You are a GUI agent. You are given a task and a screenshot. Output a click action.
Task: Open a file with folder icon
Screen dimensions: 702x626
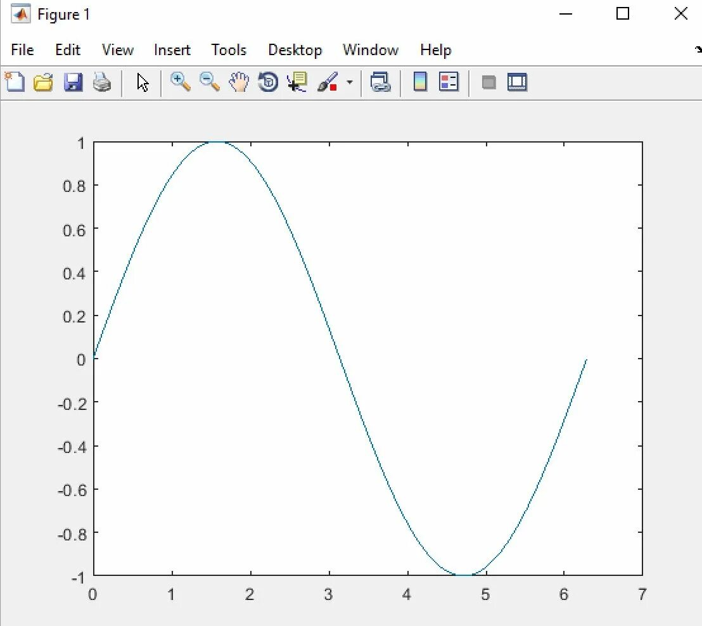pyautogui.click(x=44, y=83)
